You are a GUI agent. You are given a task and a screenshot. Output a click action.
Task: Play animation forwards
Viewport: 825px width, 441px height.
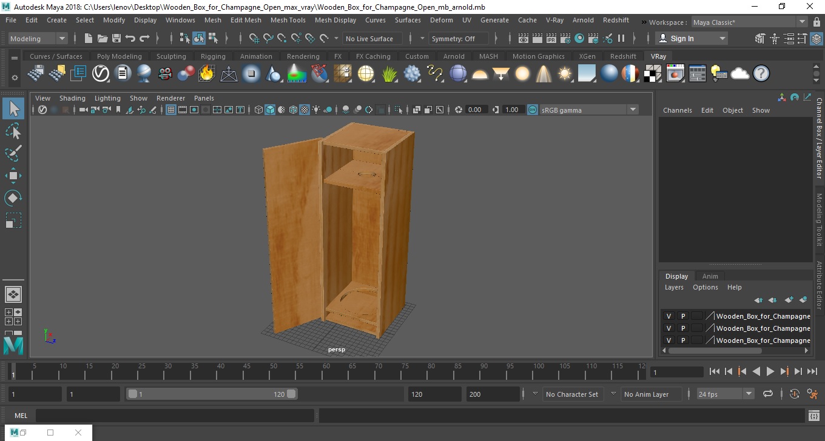770,371
